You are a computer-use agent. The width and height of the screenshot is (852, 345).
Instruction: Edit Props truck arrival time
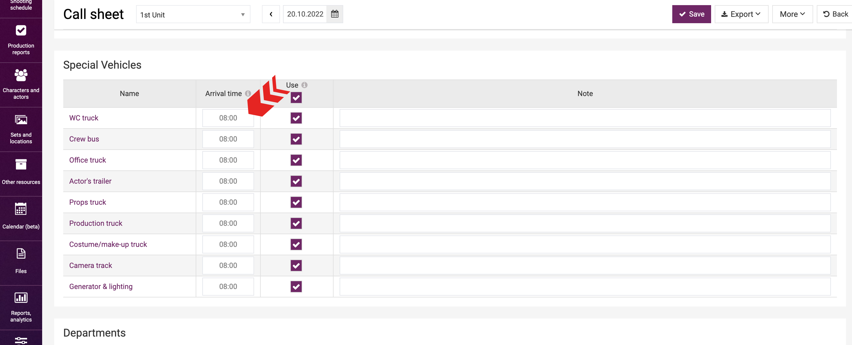coord(228,202)
